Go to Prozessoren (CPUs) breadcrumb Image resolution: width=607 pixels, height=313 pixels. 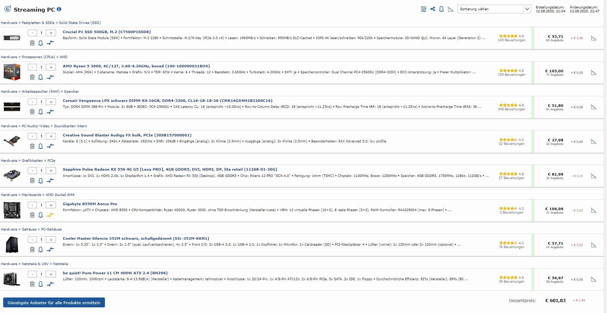[x=38, y=57]
